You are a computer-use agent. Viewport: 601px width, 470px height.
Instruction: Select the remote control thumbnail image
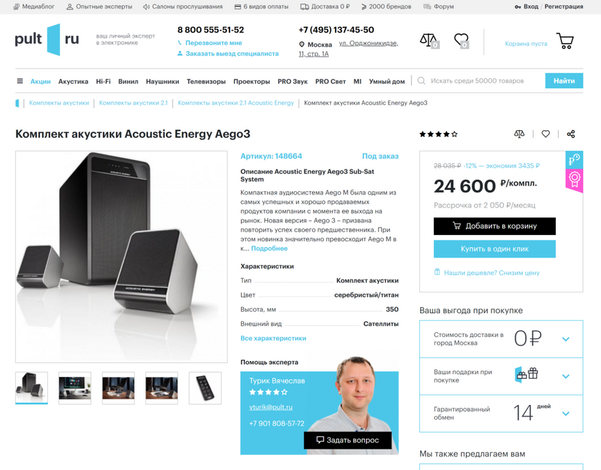[205, 388]
